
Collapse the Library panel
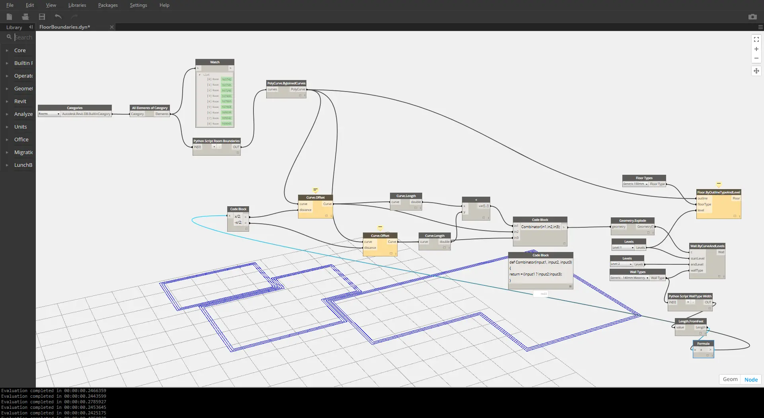coord(31,27)
